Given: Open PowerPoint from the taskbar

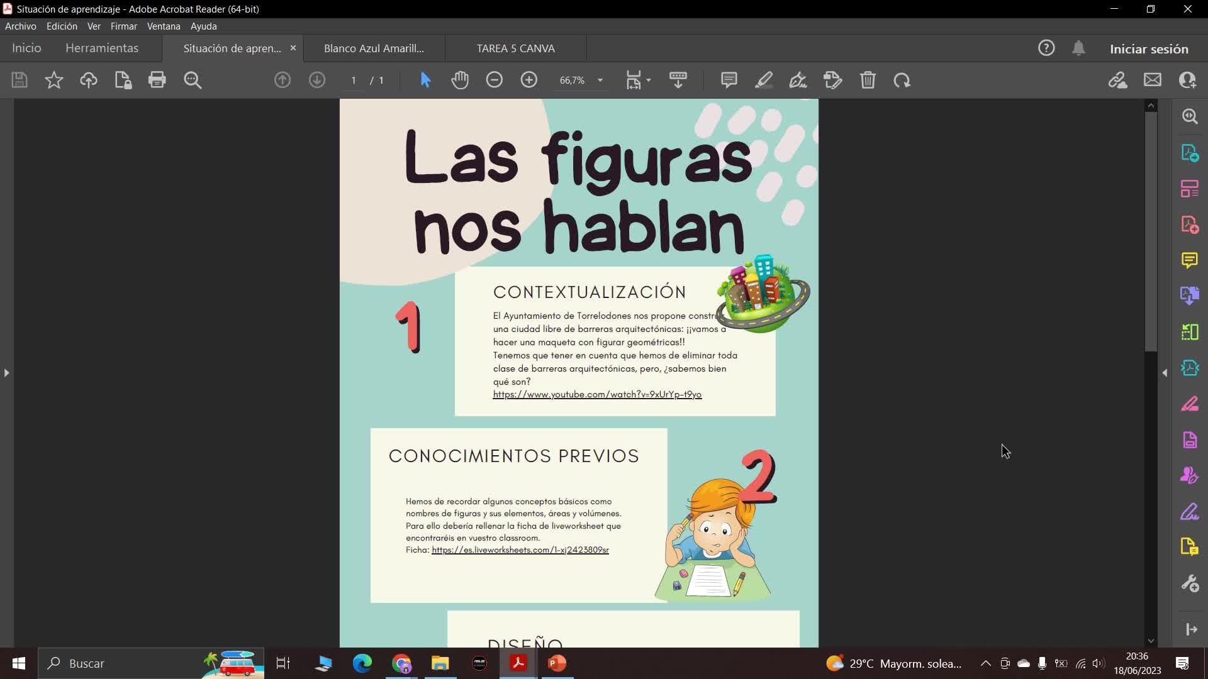Looking at the screenshot, I should click(557, 663).
